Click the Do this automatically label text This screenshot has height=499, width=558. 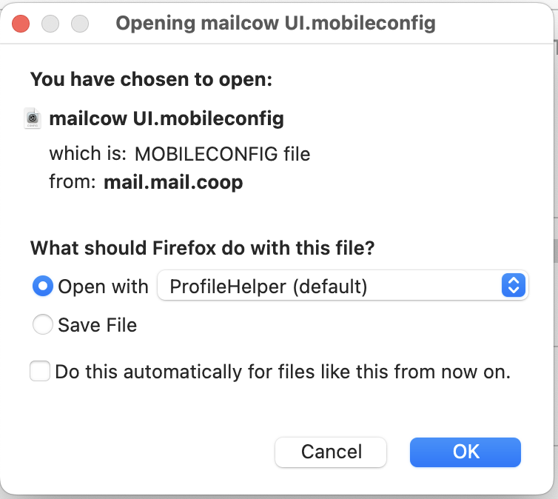pyautogui.click(x=283, y=372)
